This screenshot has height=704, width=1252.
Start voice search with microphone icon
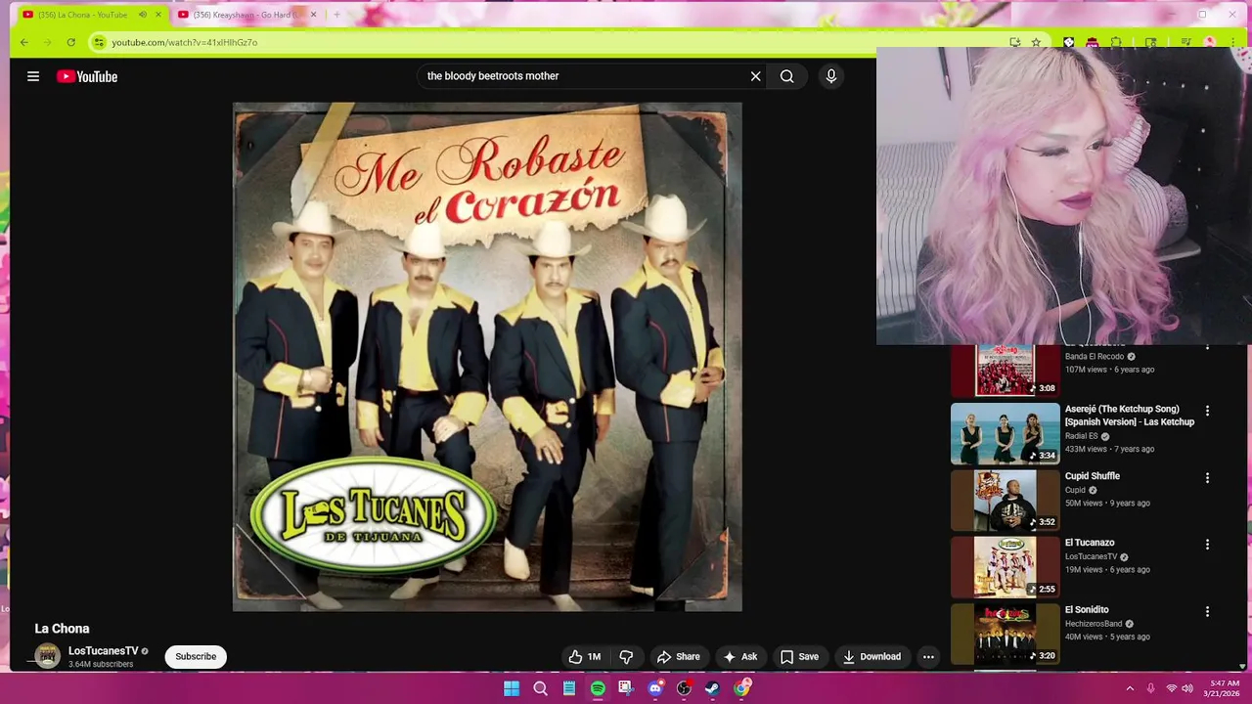(x=830, y=76)
